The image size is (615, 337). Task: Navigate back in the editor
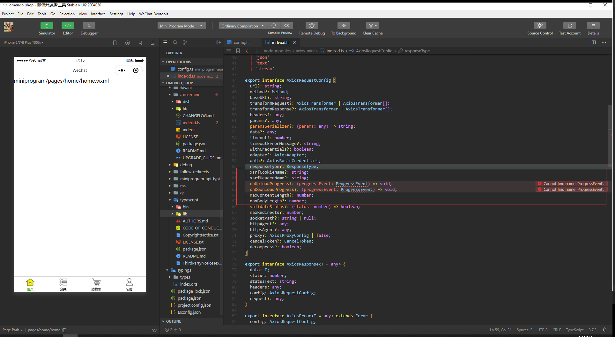(248, 51)
